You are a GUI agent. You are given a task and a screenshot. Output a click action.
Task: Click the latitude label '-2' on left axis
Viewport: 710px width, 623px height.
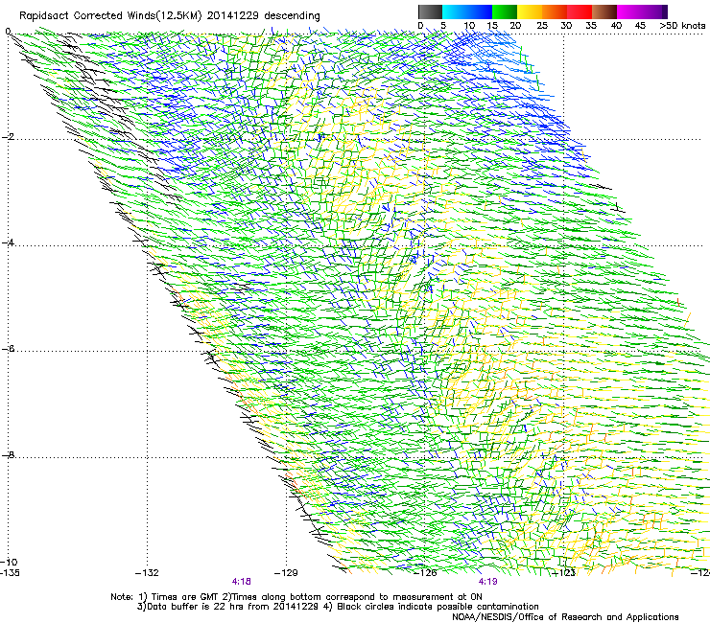coord(8,137)
